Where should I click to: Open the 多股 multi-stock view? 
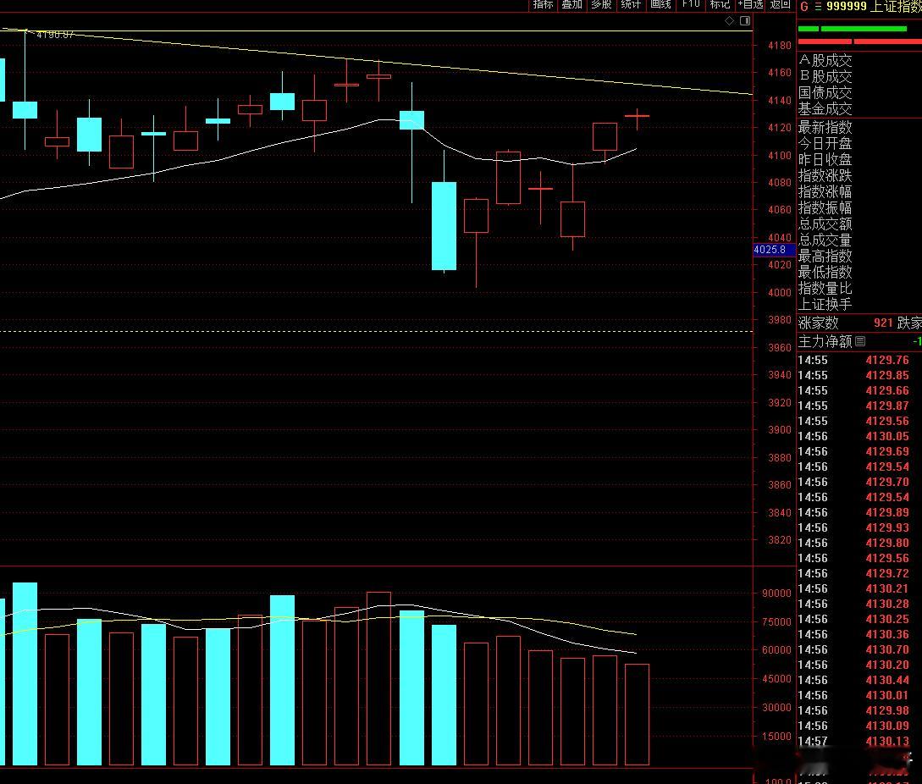[601, 5]
